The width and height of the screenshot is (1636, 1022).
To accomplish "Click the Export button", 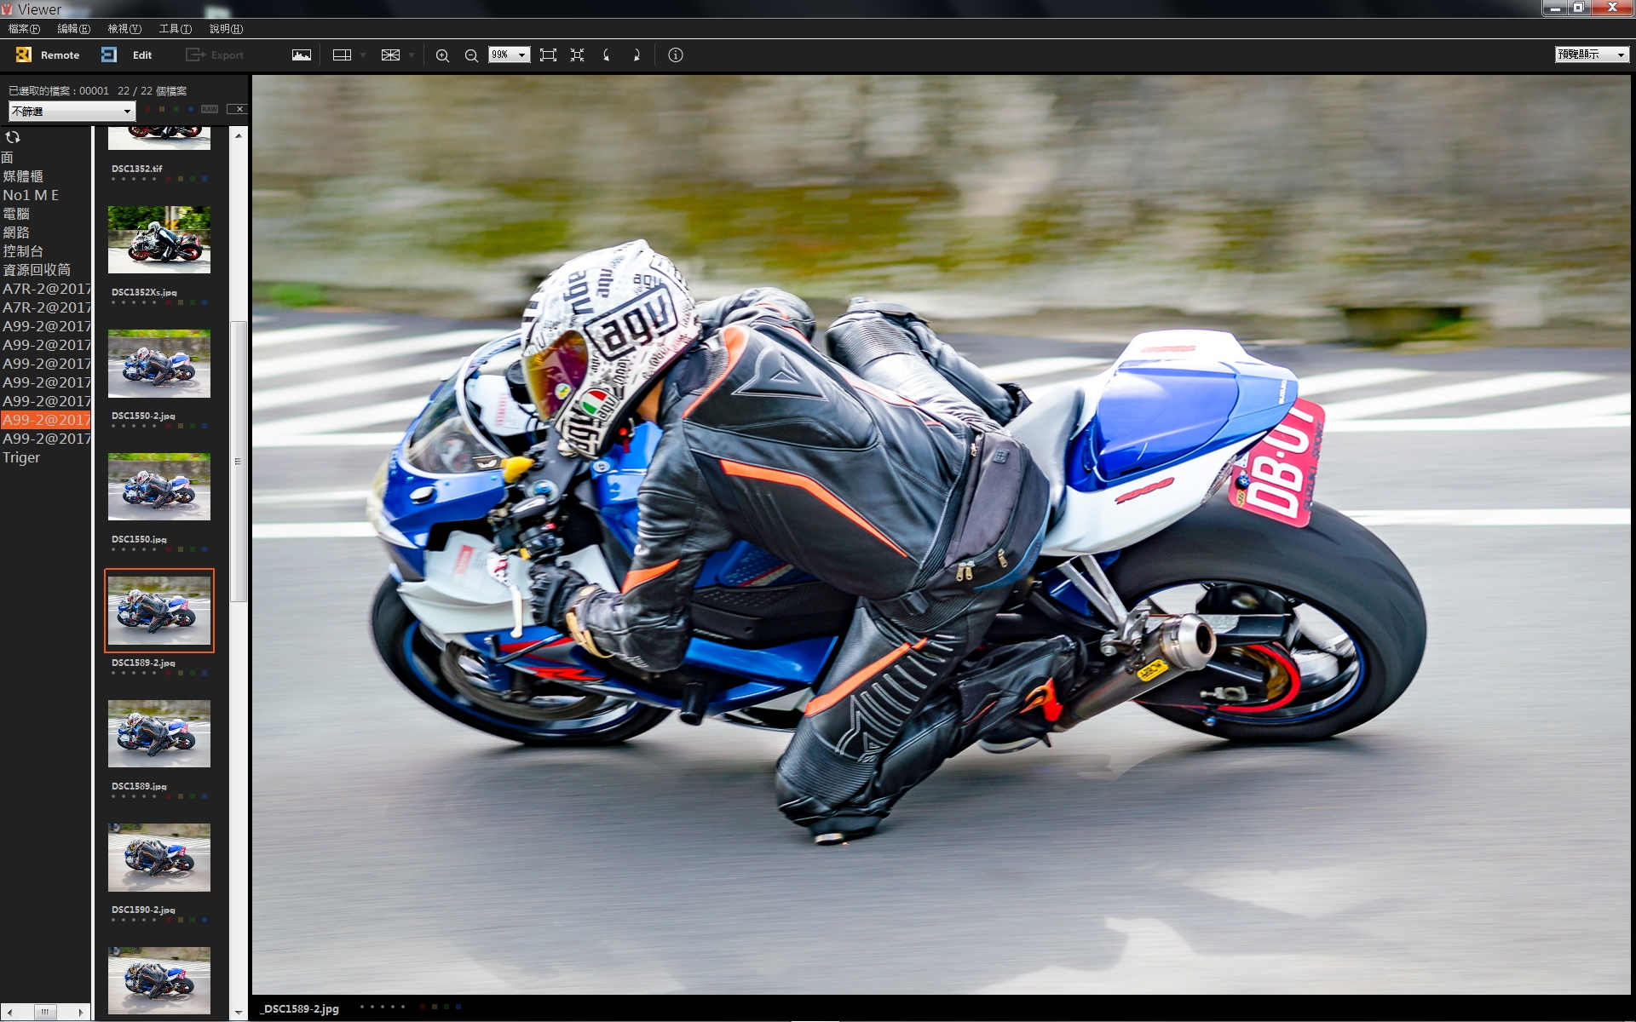I will click(x=215, y=55).
